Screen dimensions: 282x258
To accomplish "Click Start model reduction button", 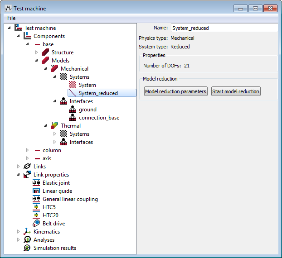I will point(236,91).
